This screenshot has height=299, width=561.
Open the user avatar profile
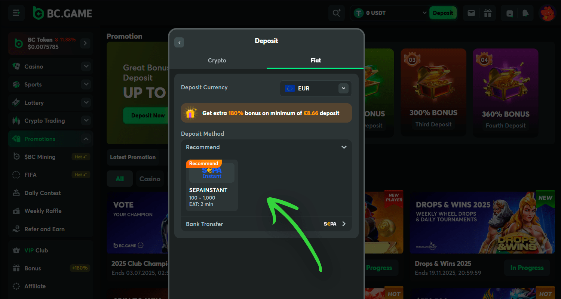point(548,13)
